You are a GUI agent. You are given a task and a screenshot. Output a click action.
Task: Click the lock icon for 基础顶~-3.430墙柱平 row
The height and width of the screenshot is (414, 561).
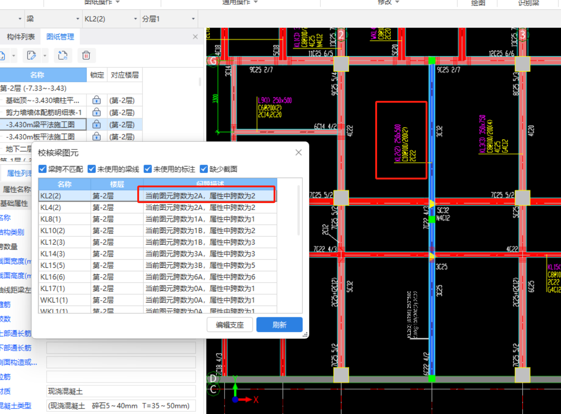(97, 100)
